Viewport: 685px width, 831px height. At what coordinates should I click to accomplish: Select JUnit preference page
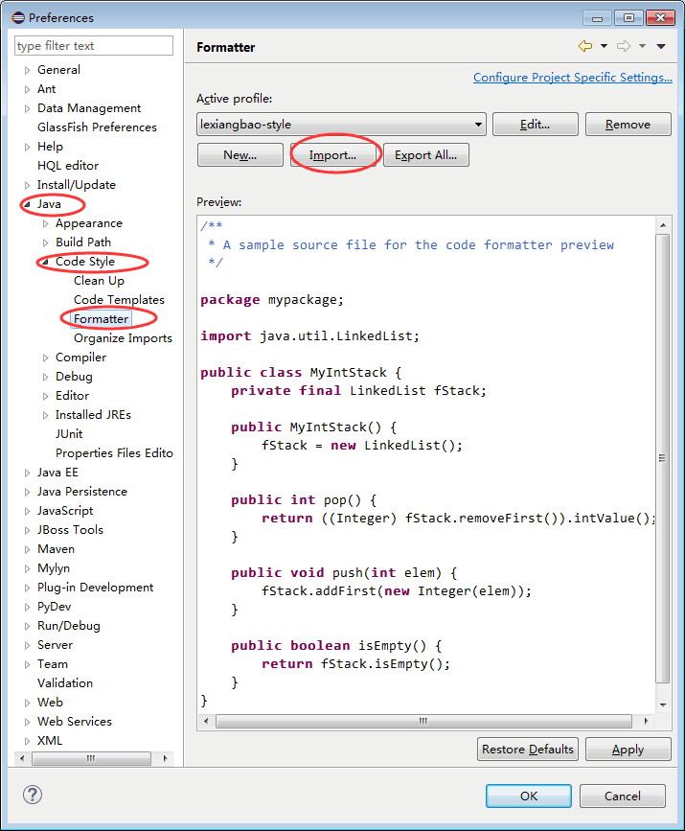click(69, 434)
